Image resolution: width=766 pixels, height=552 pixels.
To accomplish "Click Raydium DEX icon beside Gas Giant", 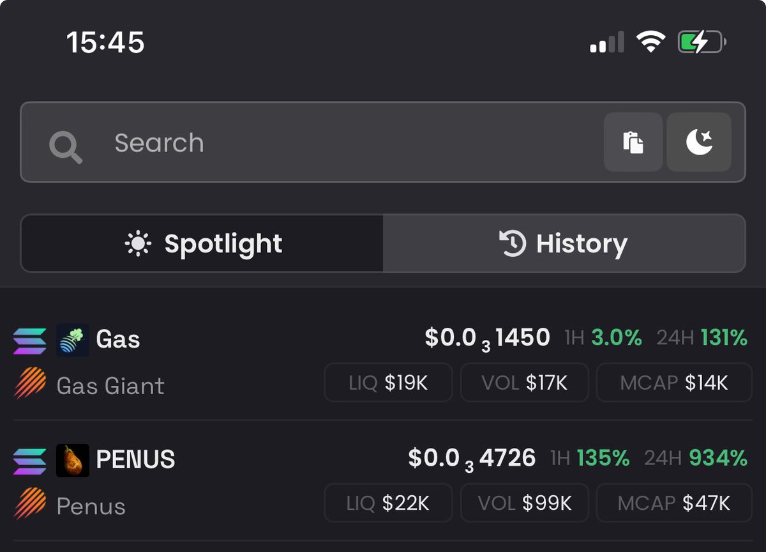I will click(x=29, y=383).
